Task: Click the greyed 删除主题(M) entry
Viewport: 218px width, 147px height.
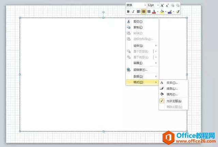Action: click(173, 107)
